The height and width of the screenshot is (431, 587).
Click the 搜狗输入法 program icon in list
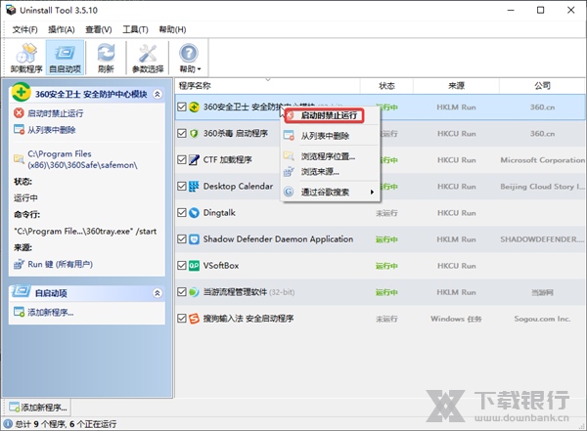tap(195, 319)
